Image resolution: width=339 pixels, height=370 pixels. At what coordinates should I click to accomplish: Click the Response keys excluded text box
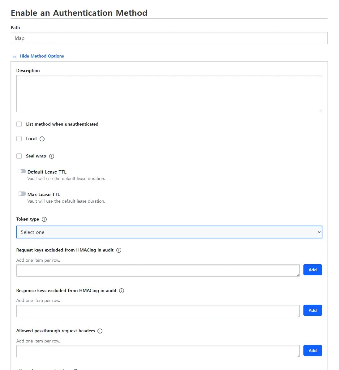[x=158, y=311]
